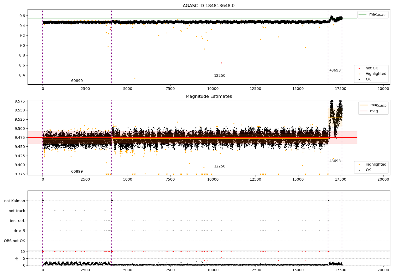Click the rotated 'dr' y-axis label
This screenshot has width=394, height=276.
pos(17,258)
